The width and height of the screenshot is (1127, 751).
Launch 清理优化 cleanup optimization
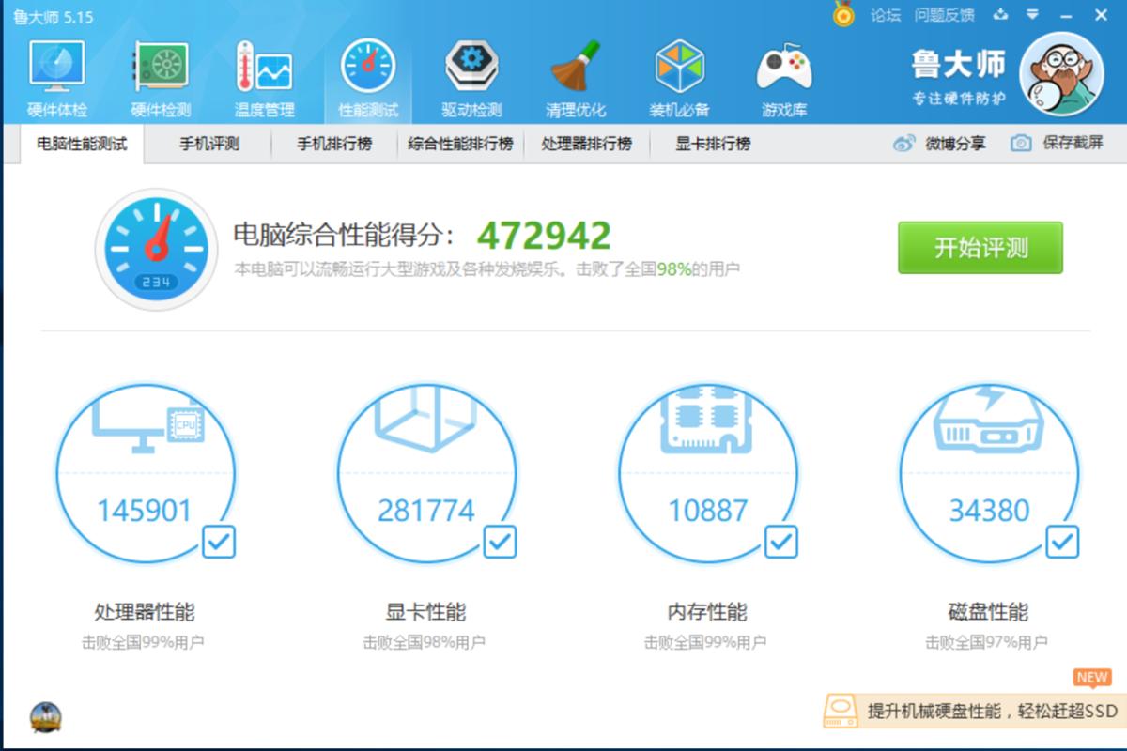click(576, 70)
